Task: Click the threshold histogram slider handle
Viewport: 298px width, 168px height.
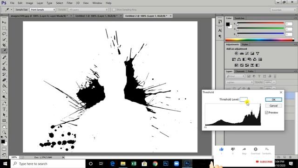Action: (x=205, y=127)
